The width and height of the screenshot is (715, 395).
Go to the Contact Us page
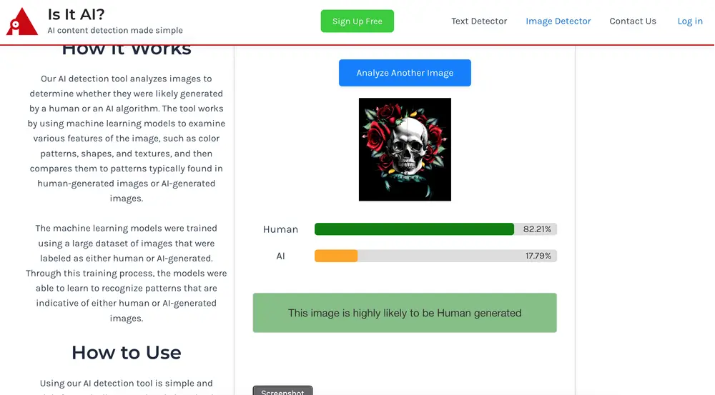633,21
